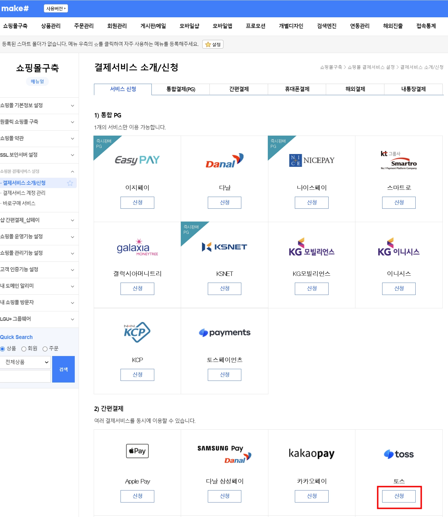Click the EasyPAY logo

(x=137, y=160)
